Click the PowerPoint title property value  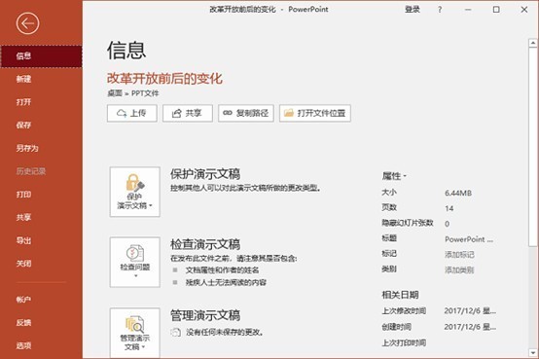click(x=469, y=239)
